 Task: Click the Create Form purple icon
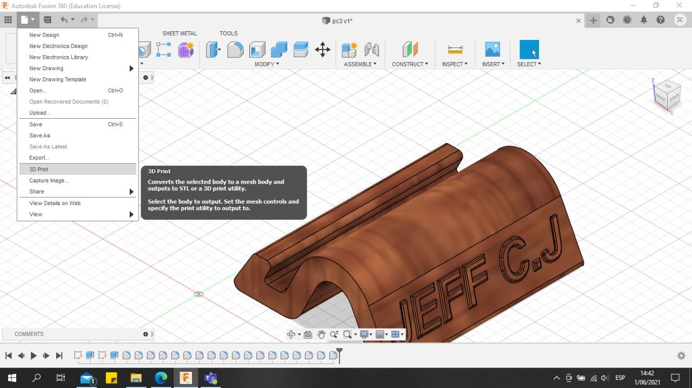(186, 50)
